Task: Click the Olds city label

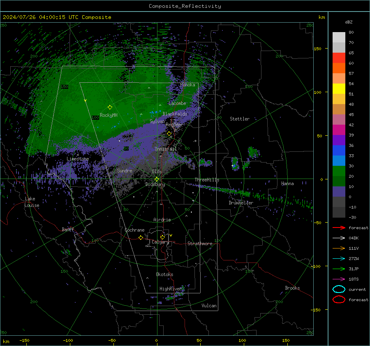Action: 157,172
